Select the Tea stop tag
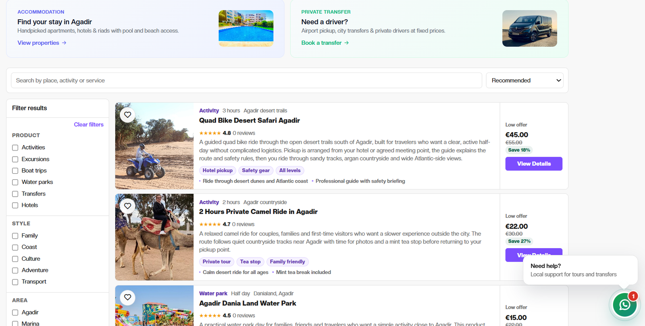The height and width of the screenshot is (326, 645). coord(250,262)
